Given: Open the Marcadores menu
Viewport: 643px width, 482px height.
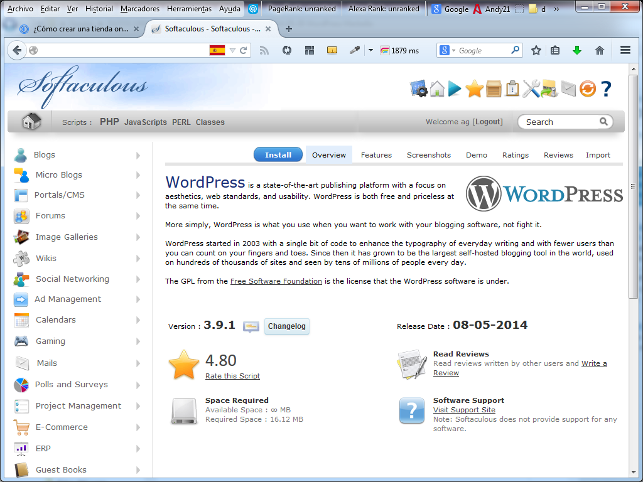Looking at the screenshot, I should click(x=140, y=9).
